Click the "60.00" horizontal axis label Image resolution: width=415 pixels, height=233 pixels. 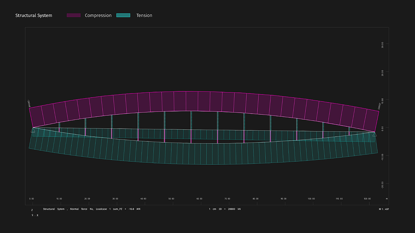click(200, 199)
